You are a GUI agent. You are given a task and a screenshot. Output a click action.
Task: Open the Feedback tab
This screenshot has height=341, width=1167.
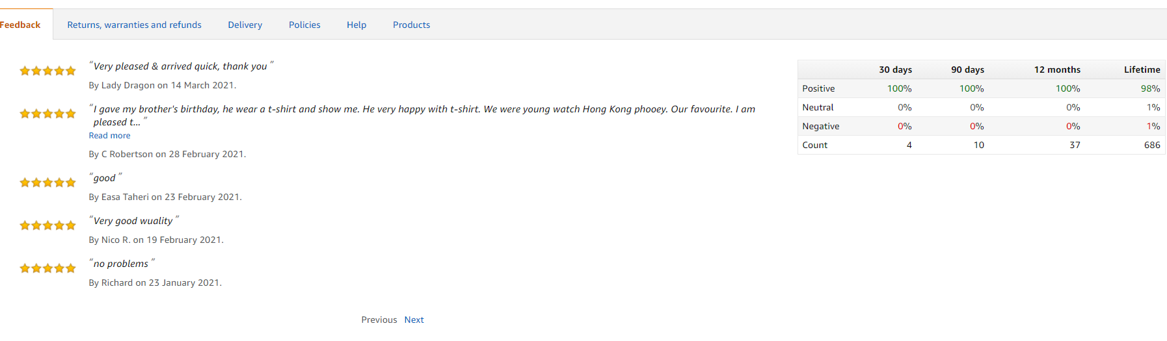20,25
